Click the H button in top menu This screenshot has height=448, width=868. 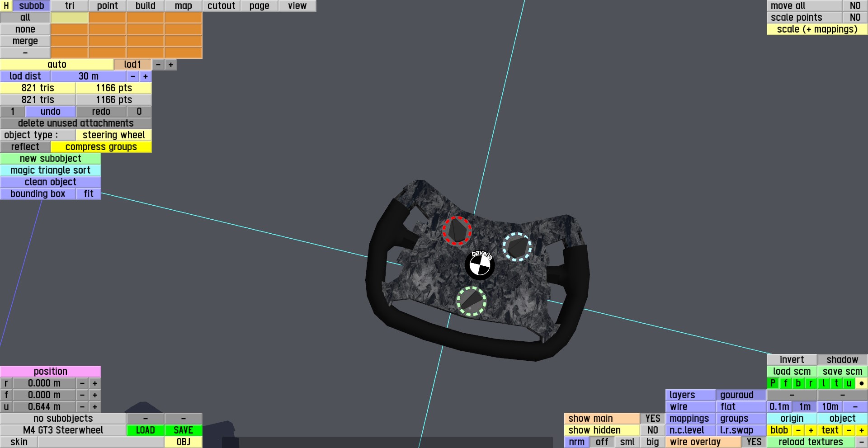tap(6, 6)
